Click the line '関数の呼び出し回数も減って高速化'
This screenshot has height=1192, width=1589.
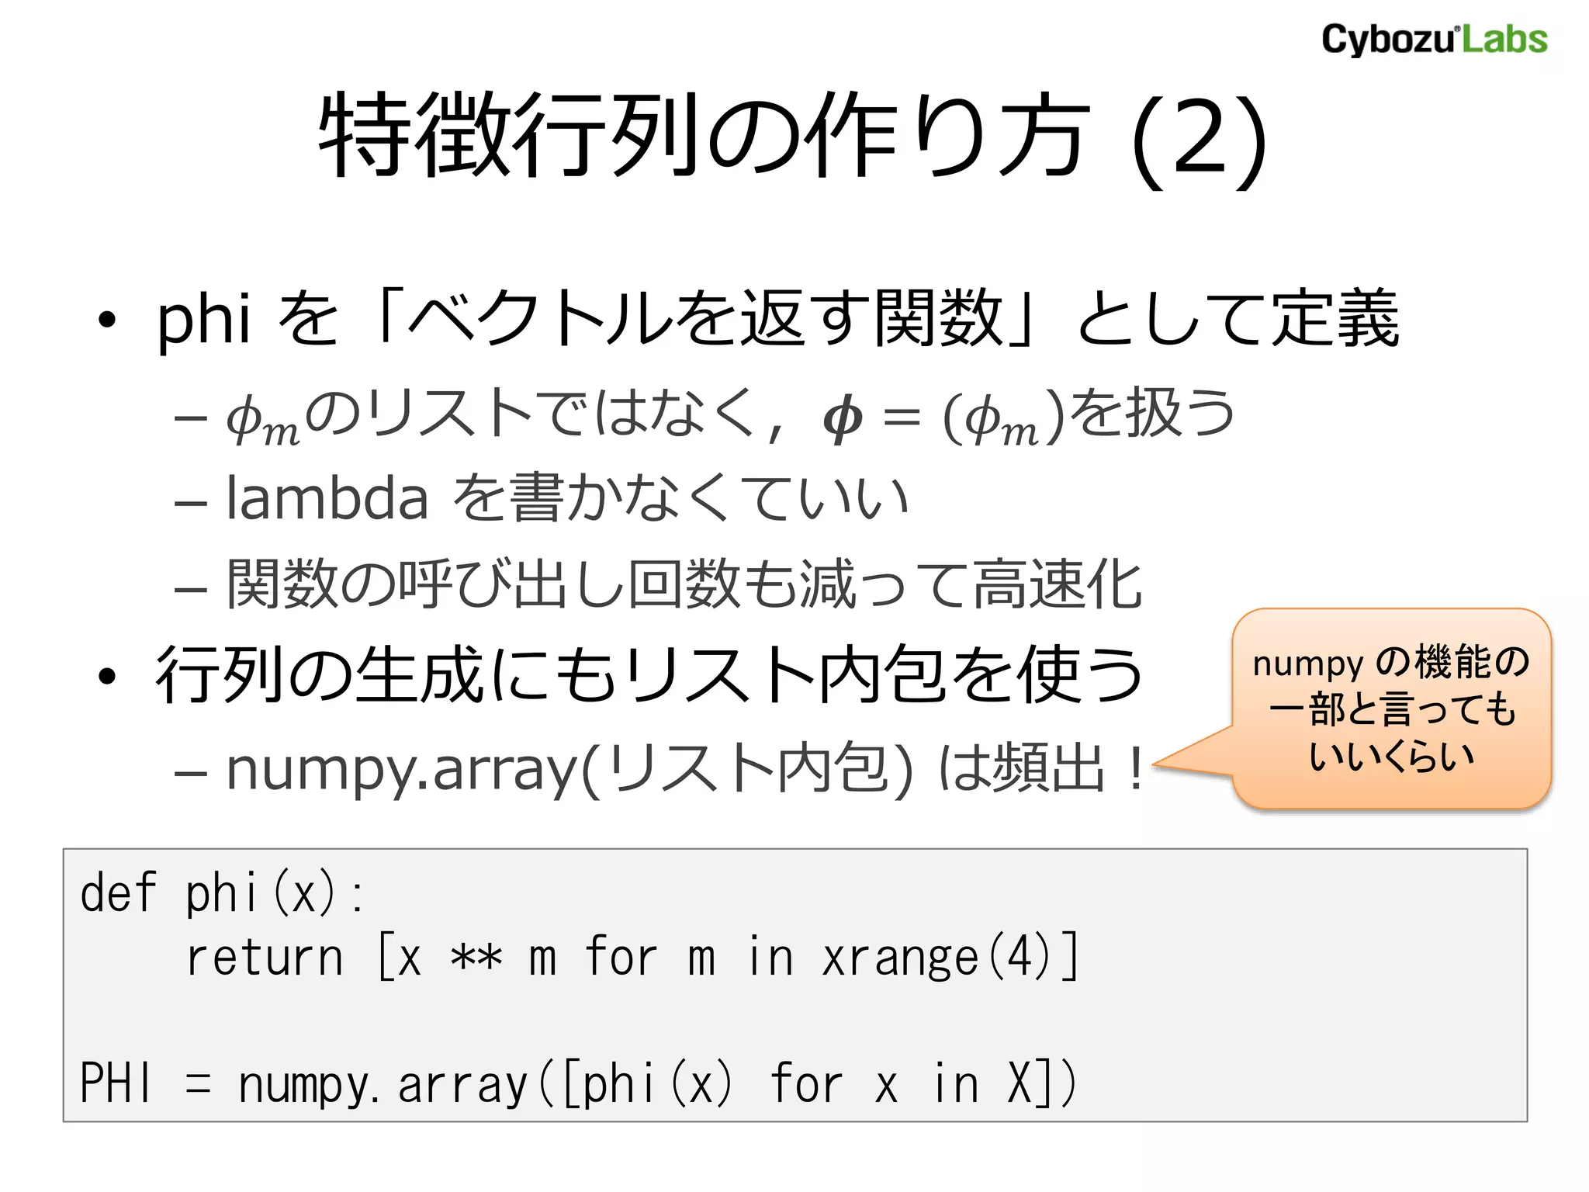[x=684, y=584]
